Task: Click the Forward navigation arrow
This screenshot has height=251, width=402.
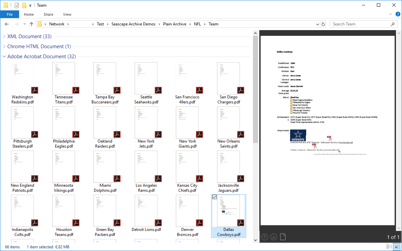Action: pyautogui.click(x=16, y=24)
